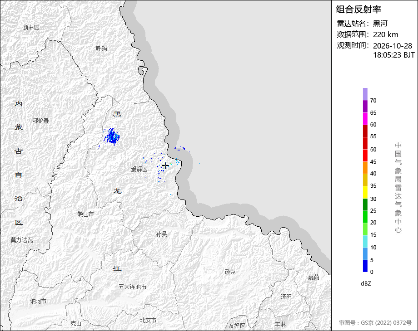Click the dense blue radar echo cluster
This screenshot has width=418, height=331.
[x=112, y=137]
